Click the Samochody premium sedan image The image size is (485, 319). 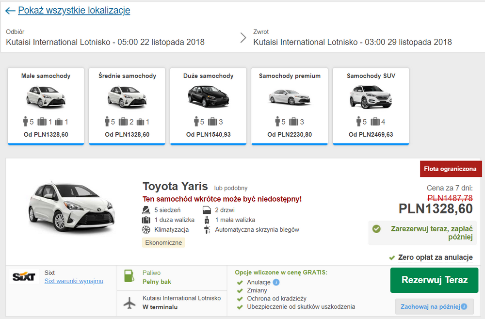click(x=290, y=97)
